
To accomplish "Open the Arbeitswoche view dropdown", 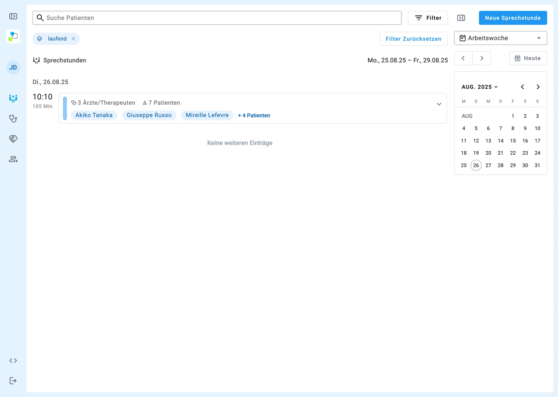I will pos(500,38).
